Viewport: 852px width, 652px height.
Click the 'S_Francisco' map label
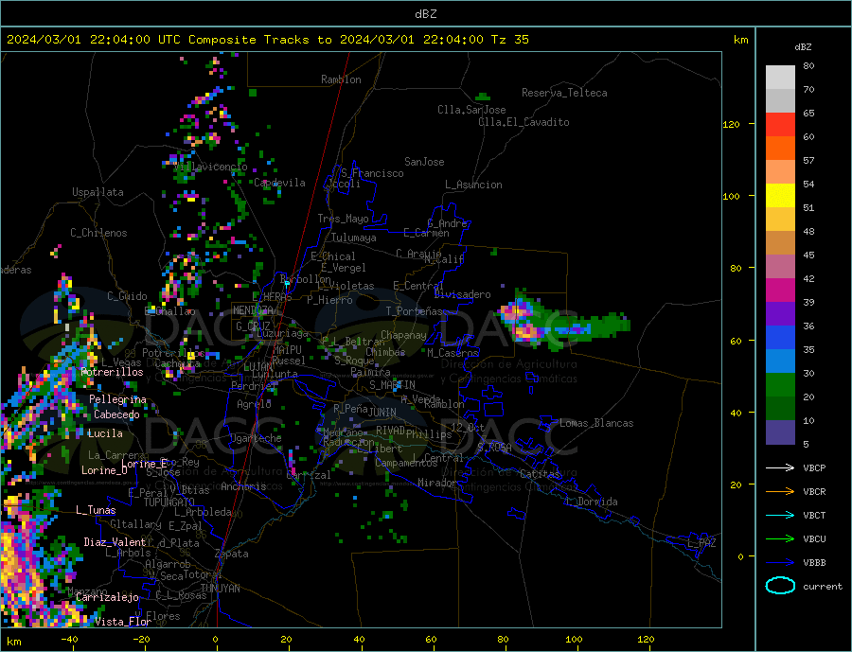point(372,173)
